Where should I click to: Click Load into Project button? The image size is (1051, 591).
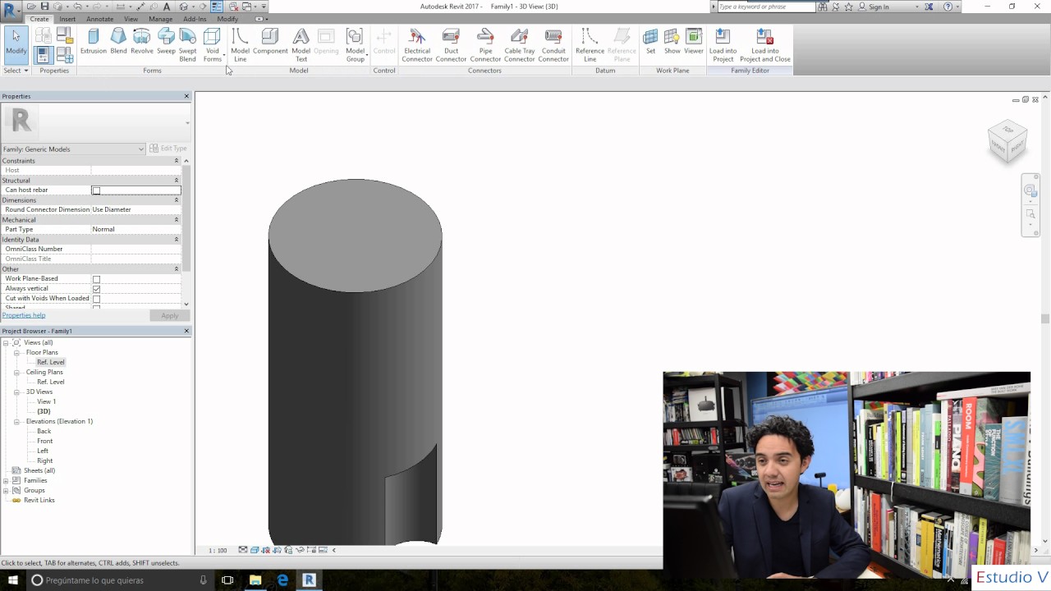click(x=723, y=44)
